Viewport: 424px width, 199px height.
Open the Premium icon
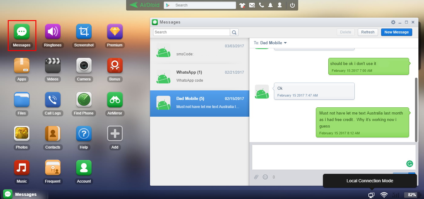pyautogui.click(x=115, y=32)
